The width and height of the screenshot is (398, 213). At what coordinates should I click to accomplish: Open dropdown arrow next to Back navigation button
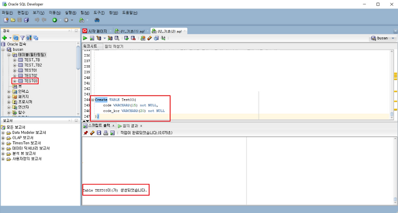tap(60, 20)
